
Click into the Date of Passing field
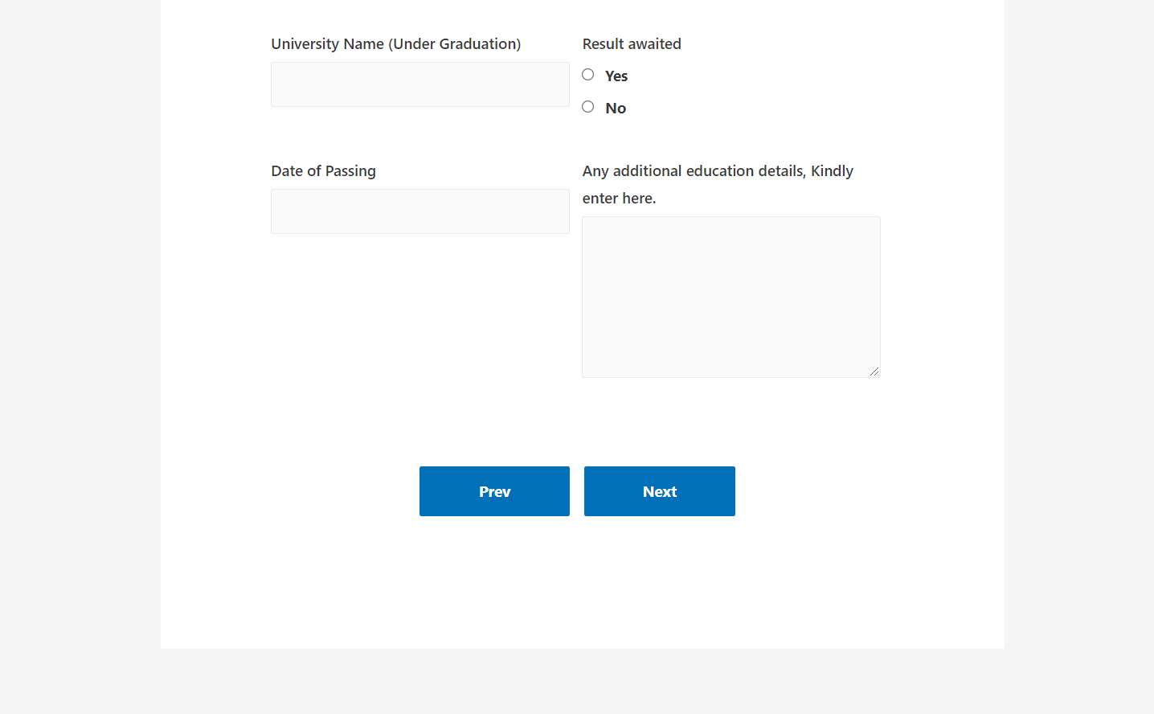click(x=419, y=211)
